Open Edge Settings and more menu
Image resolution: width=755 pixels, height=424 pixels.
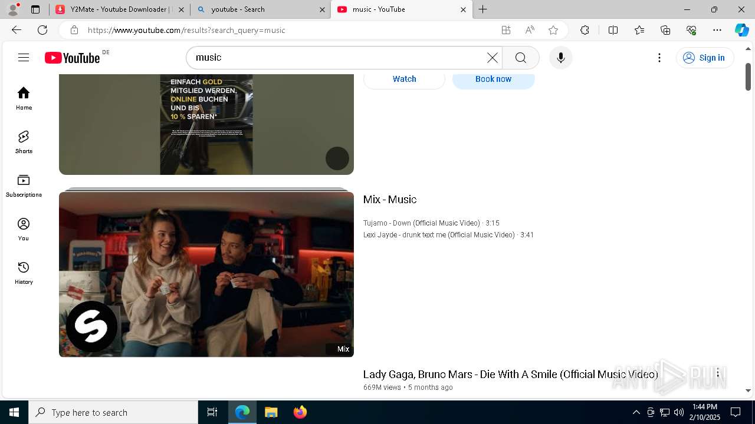[717, 30]
